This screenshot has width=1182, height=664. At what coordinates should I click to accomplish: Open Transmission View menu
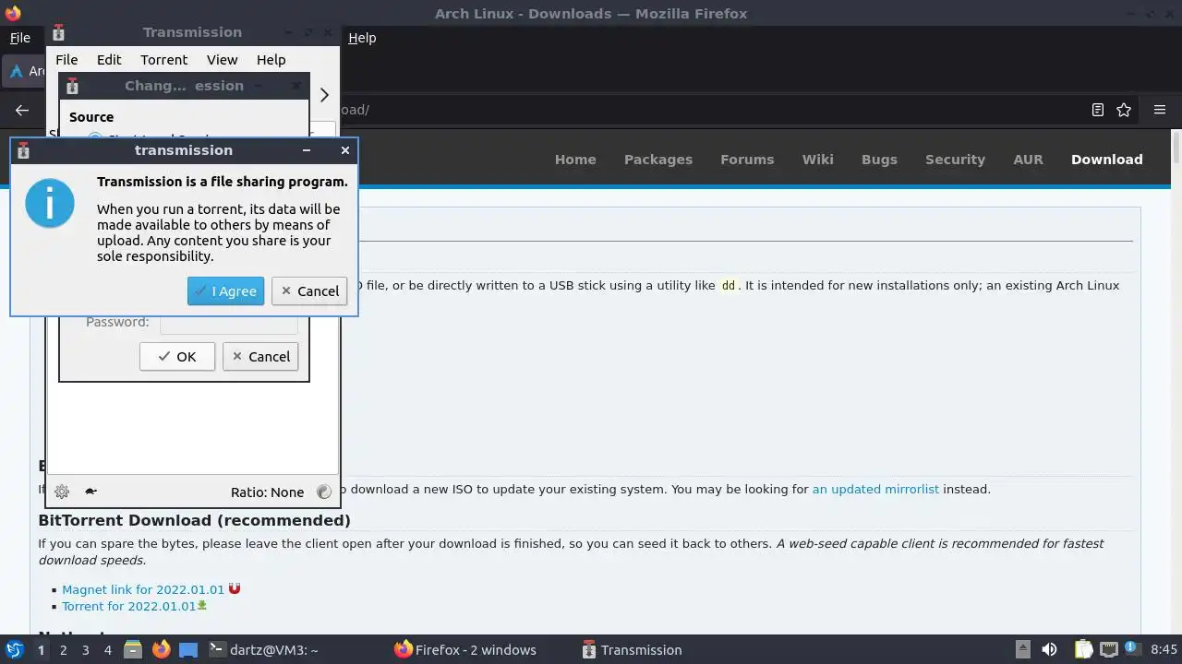(222, 59)
